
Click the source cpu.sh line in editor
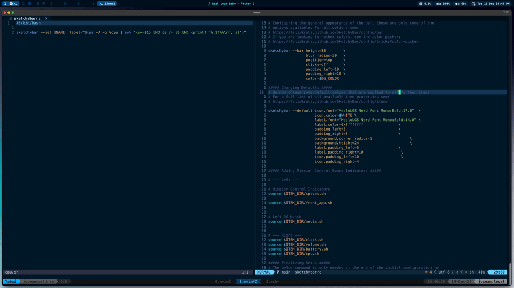click(293, 254)
